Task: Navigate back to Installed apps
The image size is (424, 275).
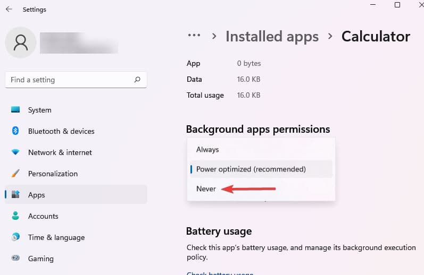Action: pos(272,36)
